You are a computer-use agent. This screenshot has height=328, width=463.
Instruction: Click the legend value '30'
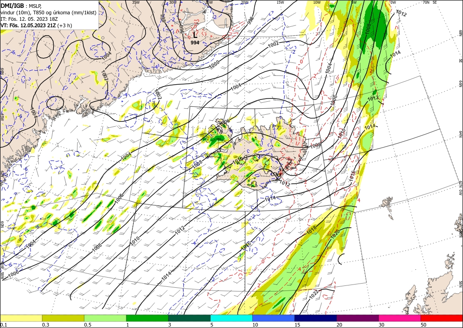[382, 325]
